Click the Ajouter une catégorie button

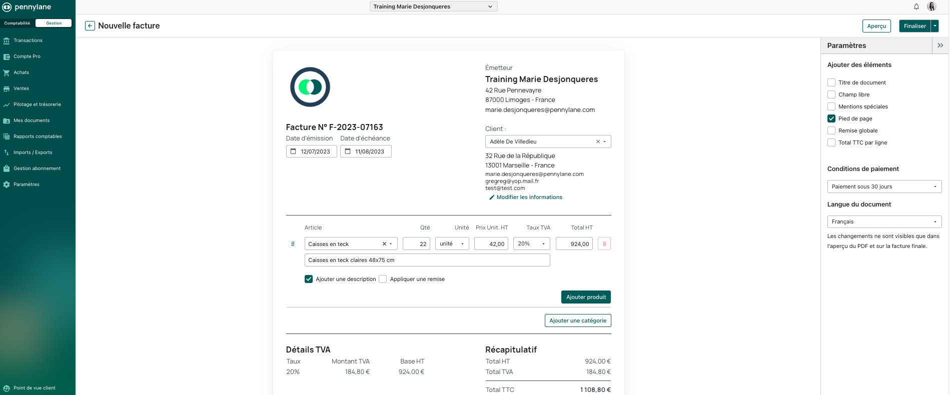tap(578, 320)
